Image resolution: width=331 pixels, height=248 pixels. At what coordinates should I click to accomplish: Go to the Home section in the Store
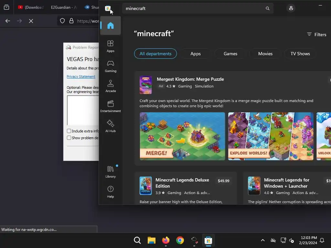111,26
